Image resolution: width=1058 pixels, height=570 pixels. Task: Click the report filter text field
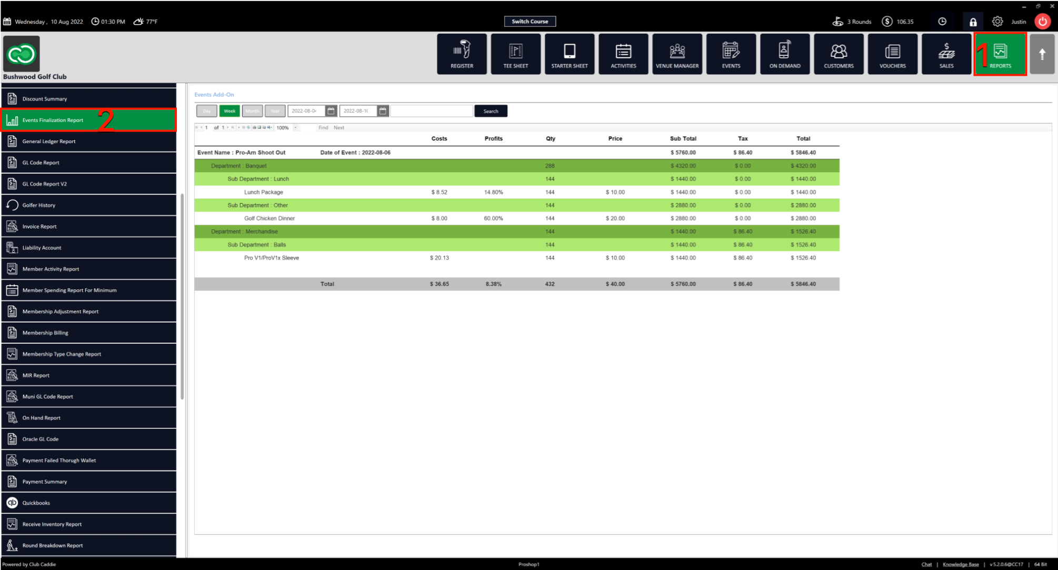click(431, 111)
